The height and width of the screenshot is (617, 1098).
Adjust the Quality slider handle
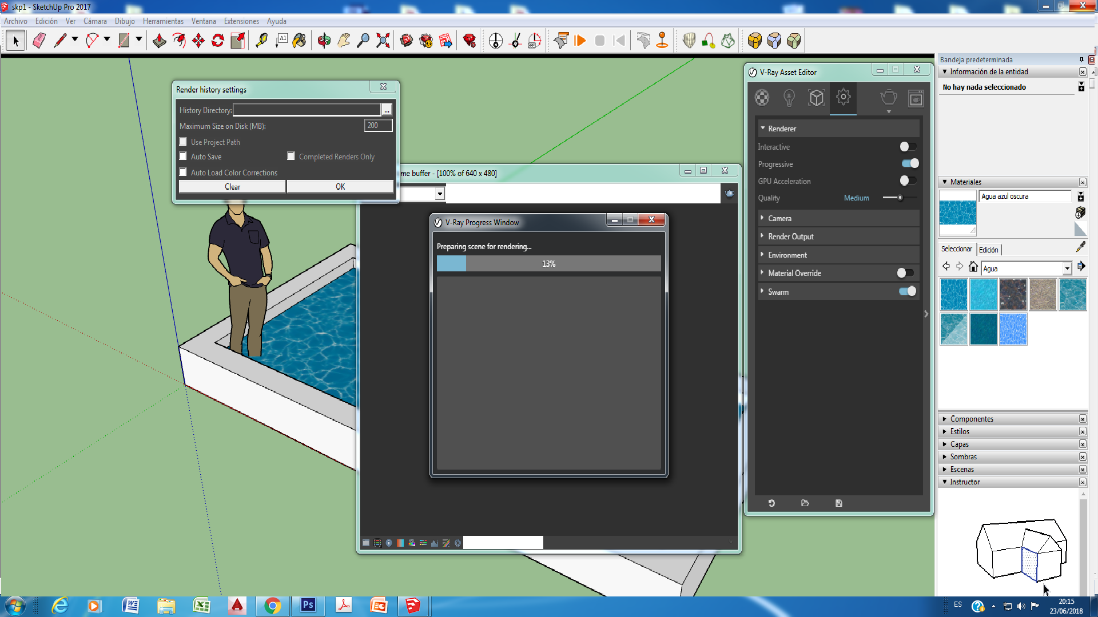pos(900,198)
